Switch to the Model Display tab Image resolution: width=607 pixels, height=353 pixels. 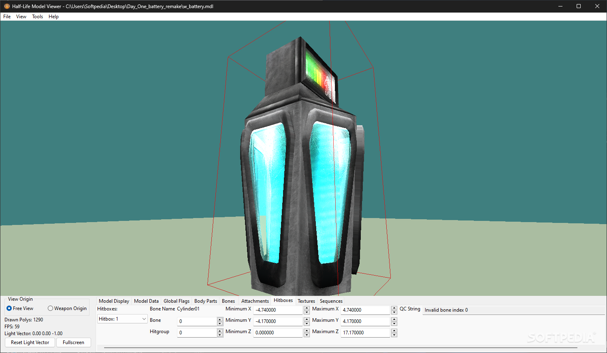pos(114,301)
